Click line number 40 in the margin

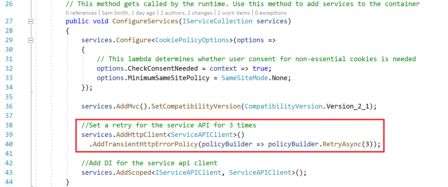click(9, 144)
